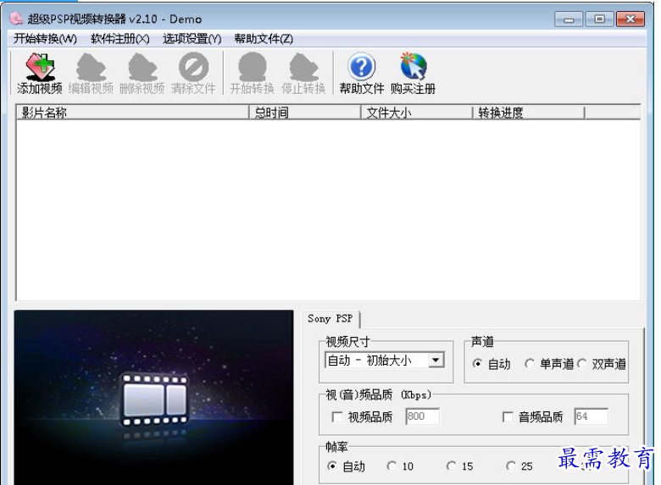The image size is (661, 485).
Task: Open the 帮助文件(Z) menu
Action: 264,39
